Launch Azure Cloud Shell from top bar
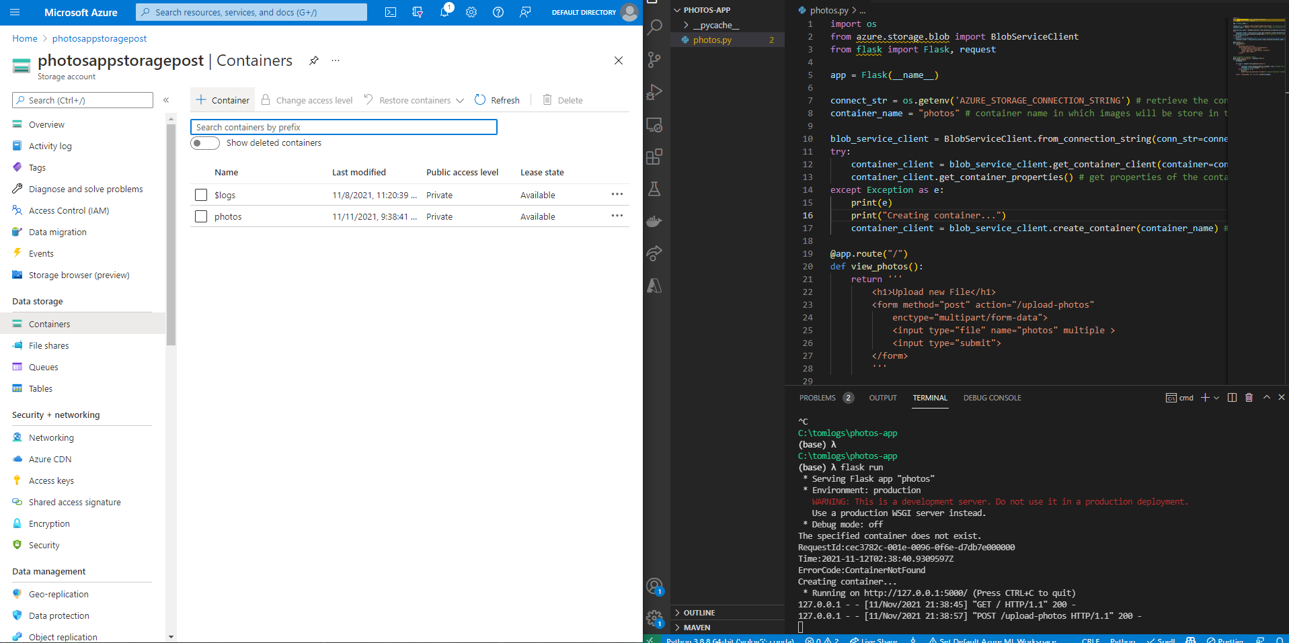Viewport: 1289px width, 643px height. pyautogui.click(x=391, y=12)
